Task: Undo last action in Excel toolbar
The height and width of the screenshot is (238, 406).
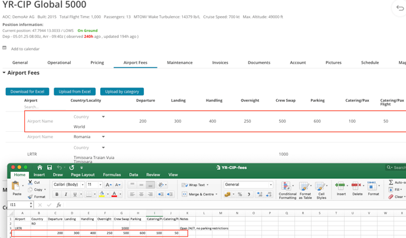Action: pos(59,168)
